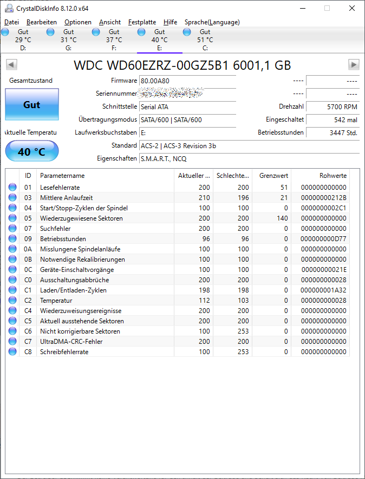Click status orb of UltraDMA-CRC-Fehler row
The height and width of the screenshot is (479, 365).
pyautogui.click(x=12, y=342)
